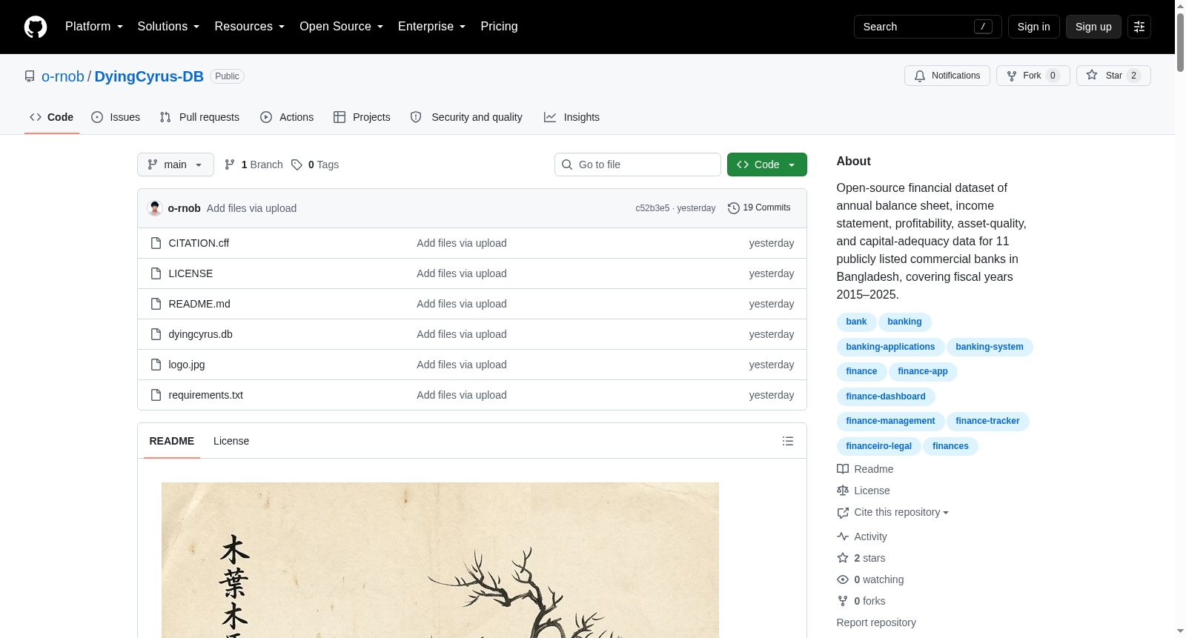Switch to the Insights tab

(x=572, y=117)
